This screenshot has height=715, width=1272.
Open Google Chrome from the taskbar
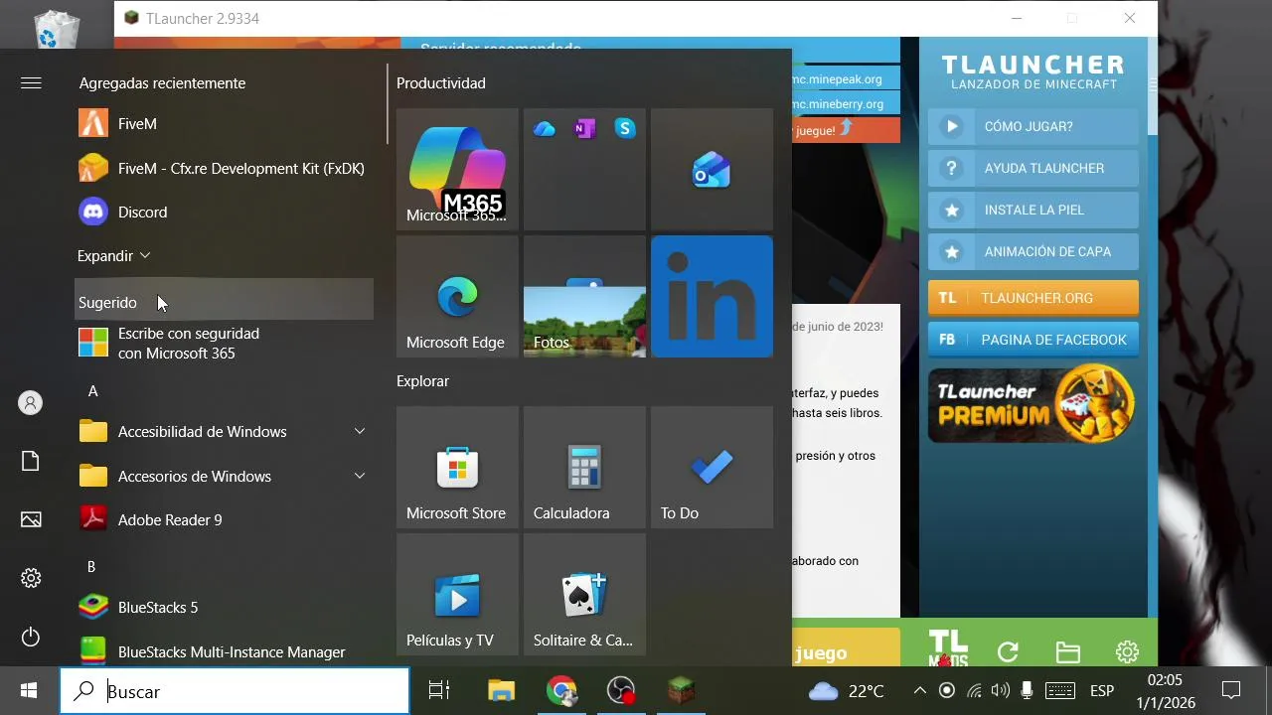tap(561, 691)
